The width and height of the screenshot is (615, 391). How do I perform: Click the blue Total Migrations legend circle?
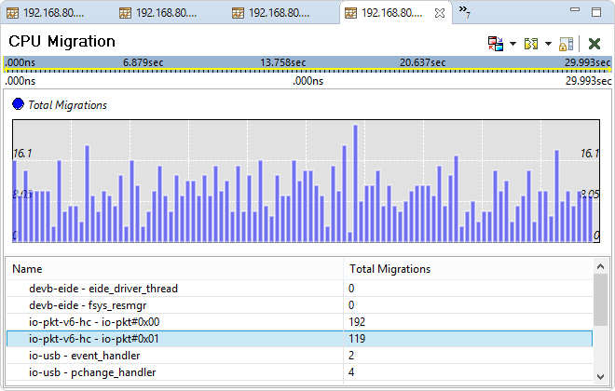pos(18,105)
